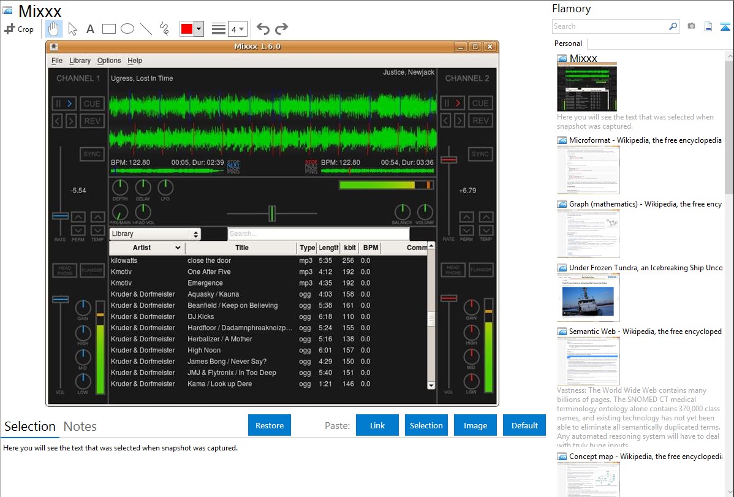Open the Help menu in Mixxx

coord(135,61)
